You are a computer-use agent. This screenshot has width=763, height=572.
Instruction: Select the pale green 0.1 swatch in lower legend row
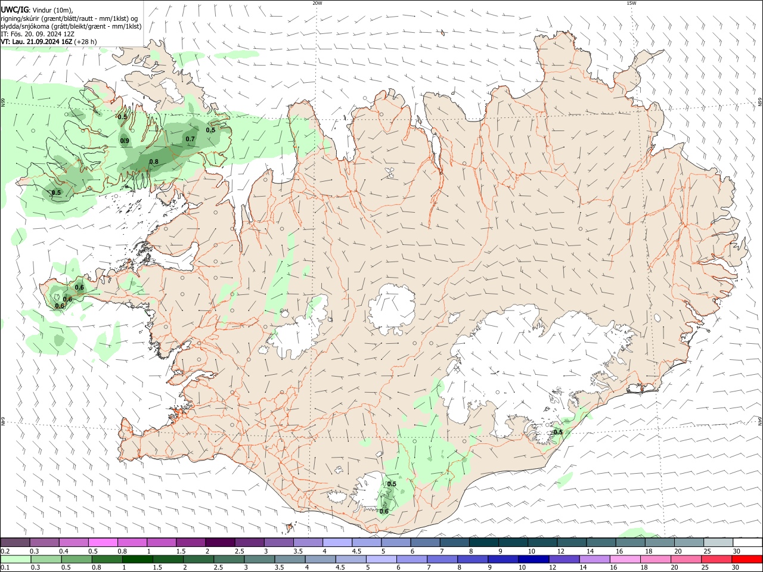tap(15, 559)
